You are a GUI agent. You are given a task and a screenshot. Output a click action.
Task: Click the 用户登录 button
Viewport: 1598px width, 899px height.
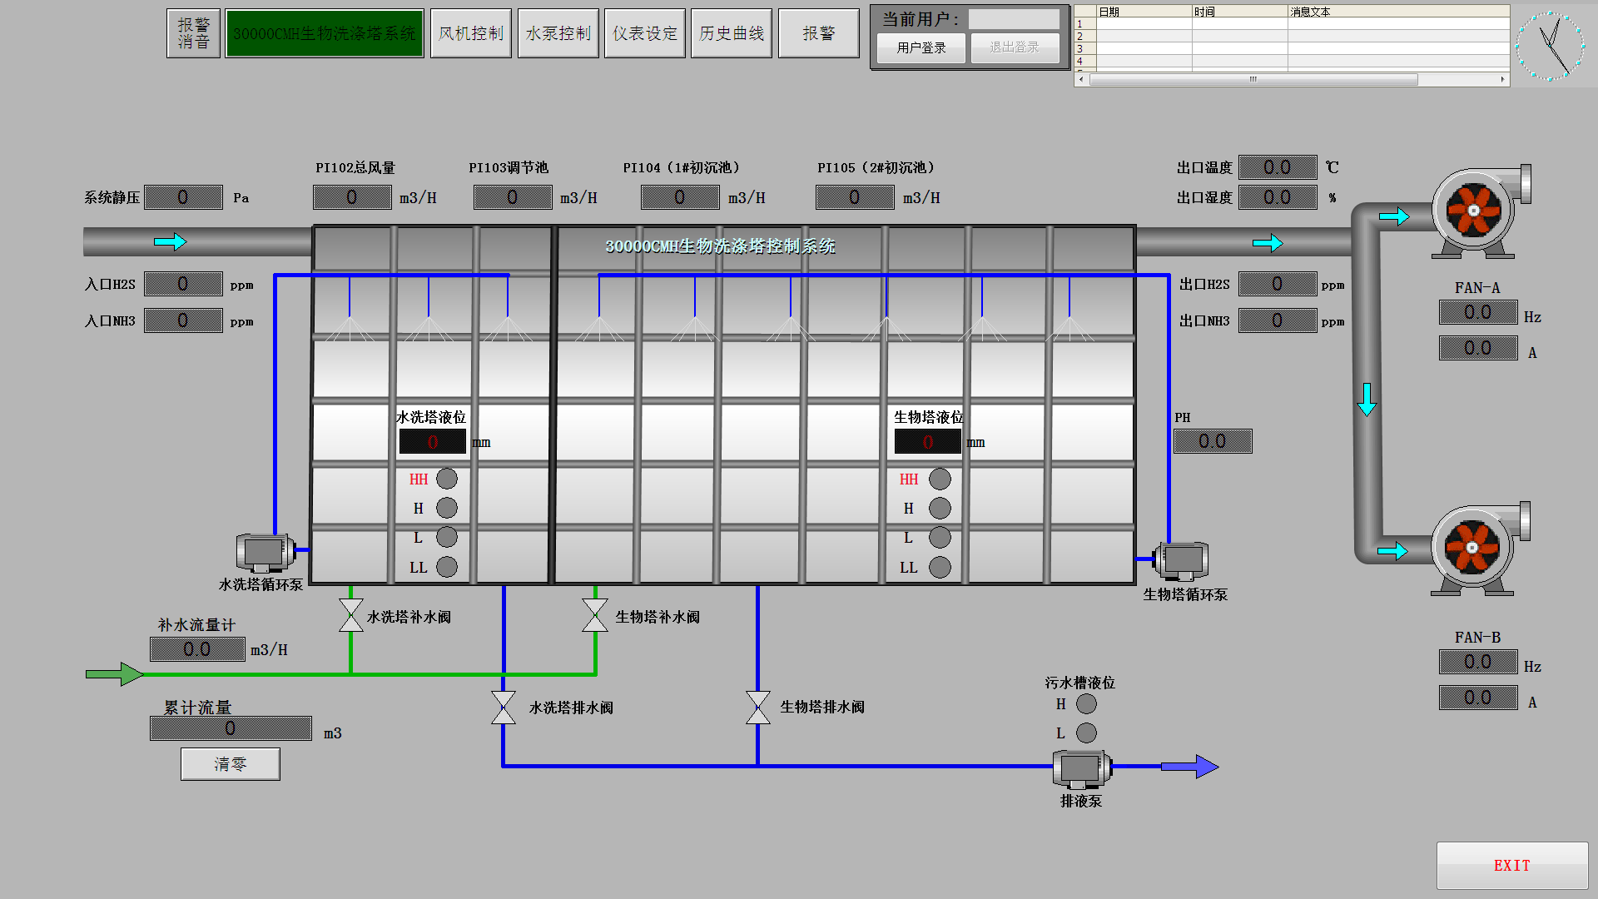921,47
